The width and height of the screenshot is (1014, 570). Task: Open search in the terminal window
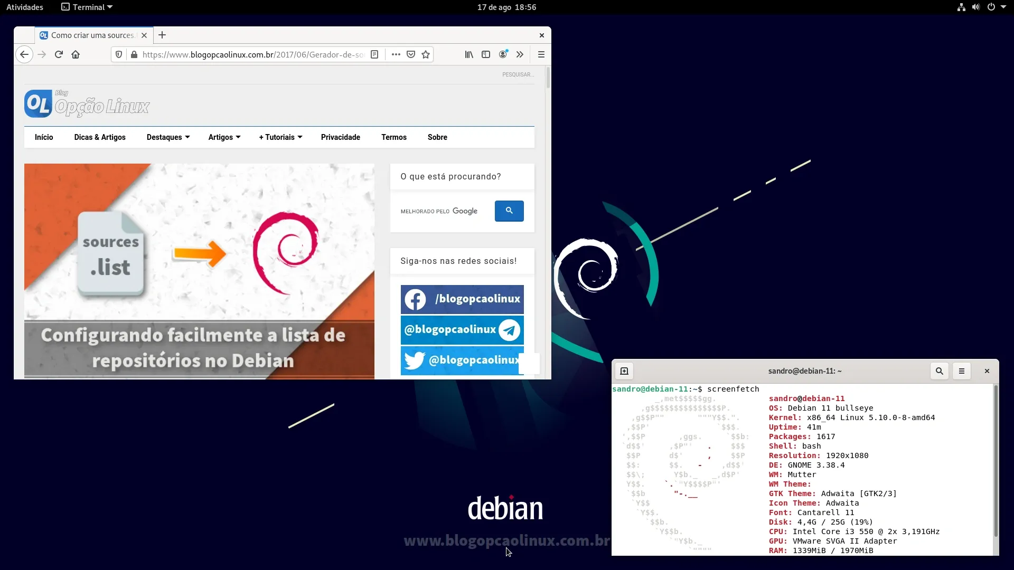point(940,371)
